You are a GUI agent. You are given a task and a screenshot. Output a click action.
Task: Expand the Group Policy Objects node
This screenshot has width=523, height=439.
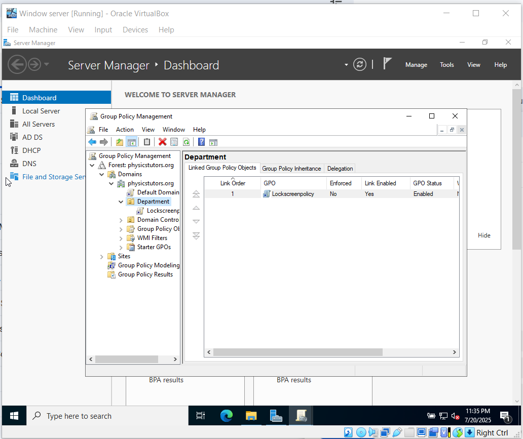[121, 229]
